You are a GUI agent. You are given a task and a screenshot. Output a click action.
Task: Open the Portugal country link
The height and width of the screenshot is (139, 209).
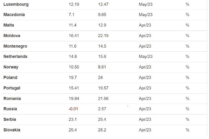pos(12,88)
